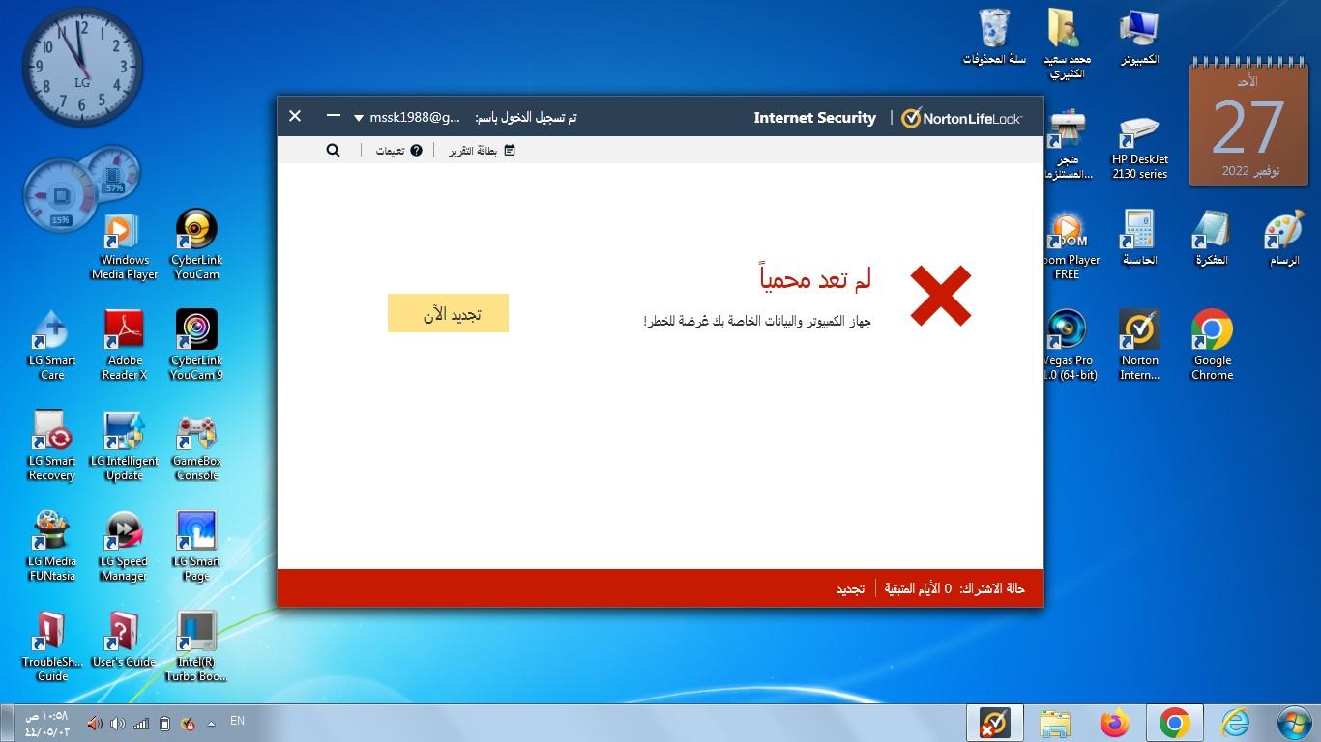1321x742 pixels.
Task: Open the Windows Start button
Action: (1294, 723)
